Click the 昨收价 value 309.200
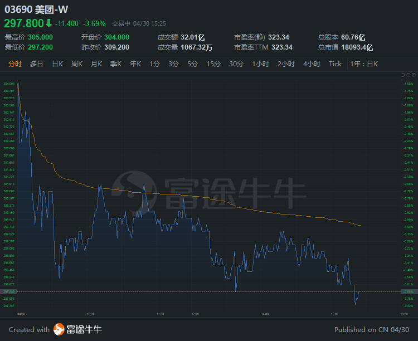Viewport: 418px width, 341px height. [x=117, y=47]
